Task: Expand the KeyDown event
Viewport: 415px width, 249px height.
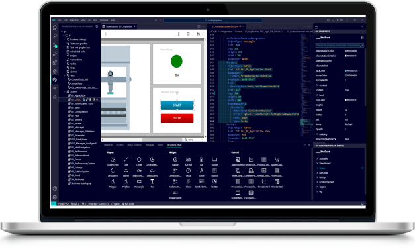Action: coord(317,173)
